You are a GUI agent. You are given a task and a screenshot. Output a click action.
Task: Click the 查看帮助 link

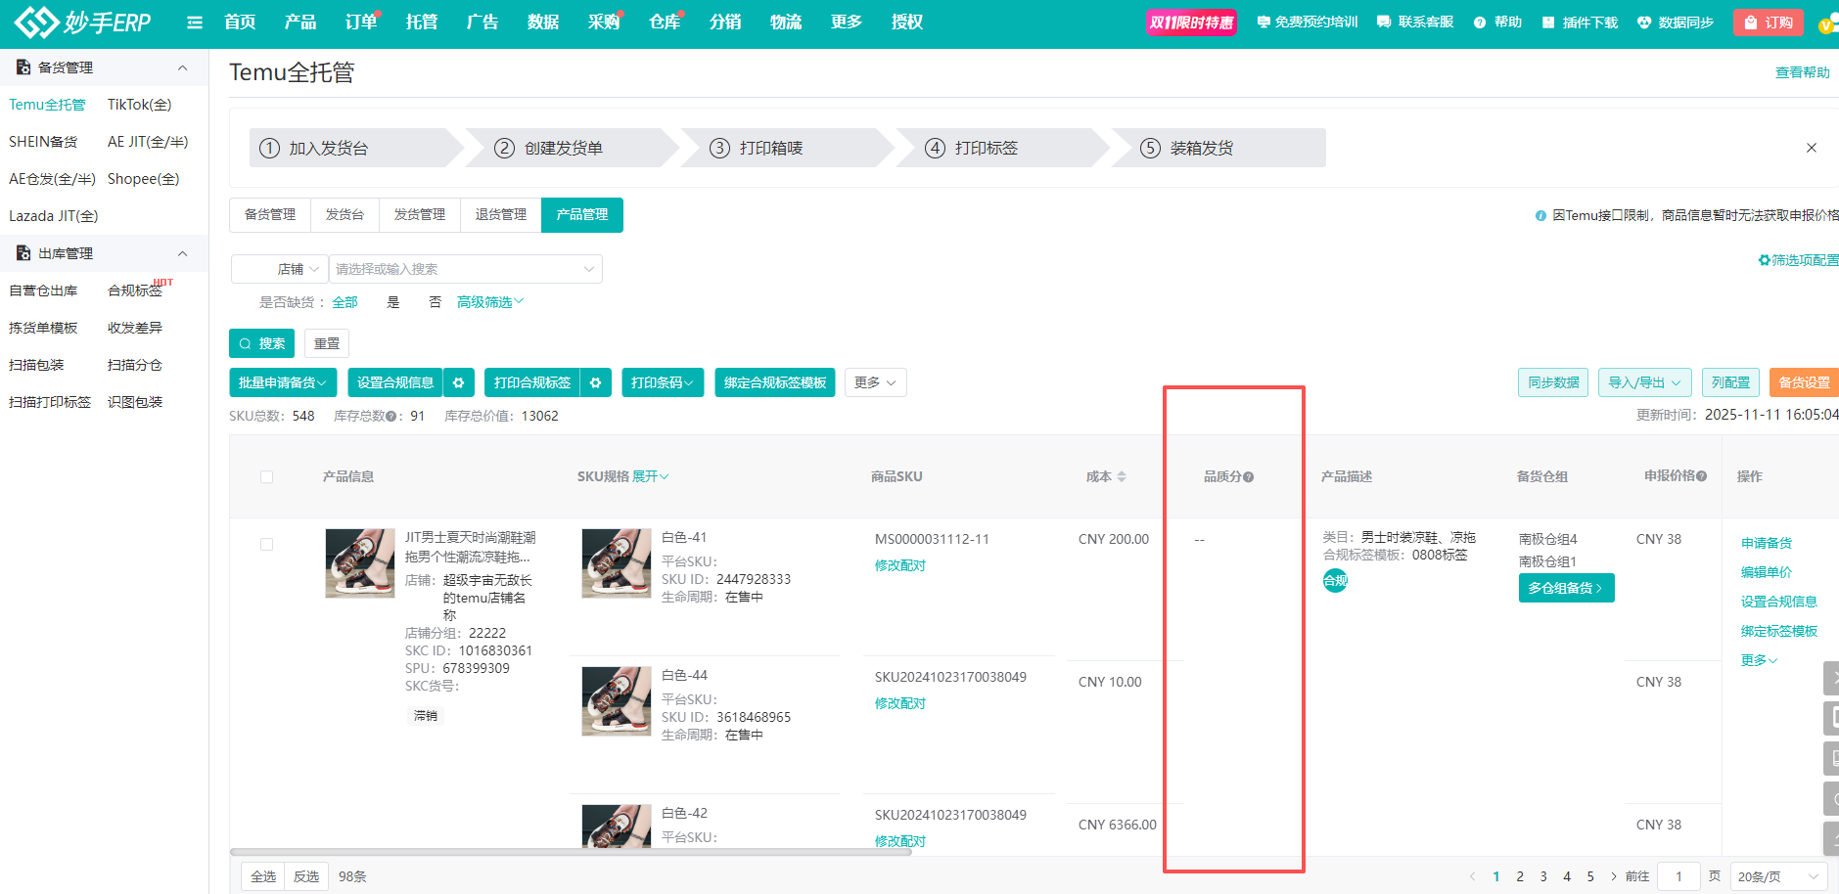[1803, 72]
